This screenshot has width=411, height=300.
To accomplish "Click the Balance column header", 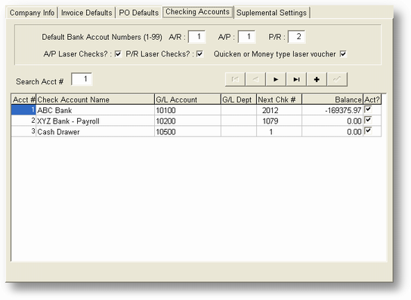I will (x=332, y=99).
